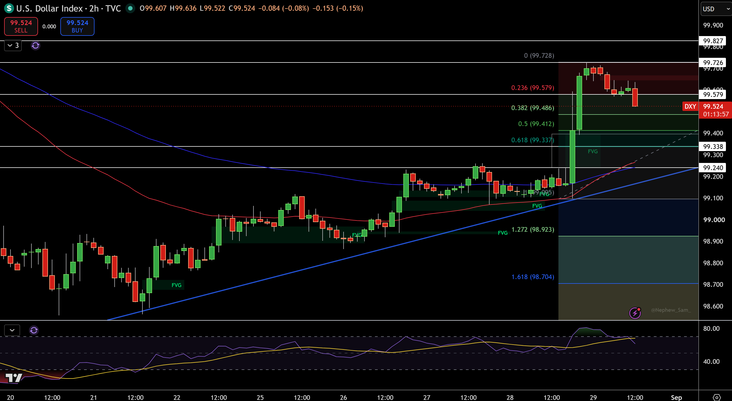Click the 0.000 spread value

pyautogui.click(x=49, y=26)
